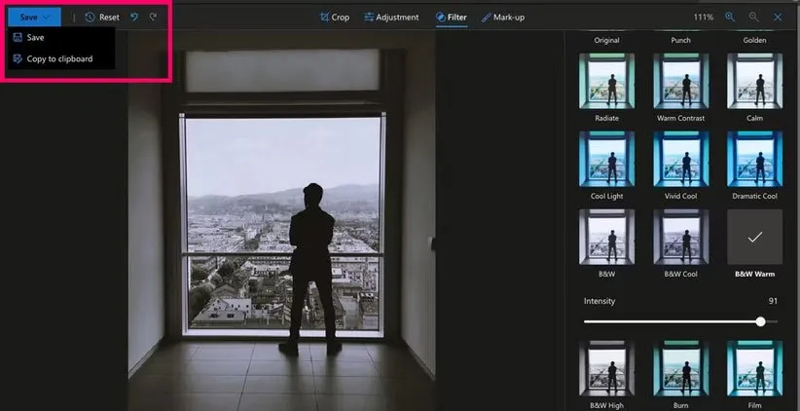Open the Mark-up tab
800x411 pixels.
pyautogui.click(x=503, y=17)
